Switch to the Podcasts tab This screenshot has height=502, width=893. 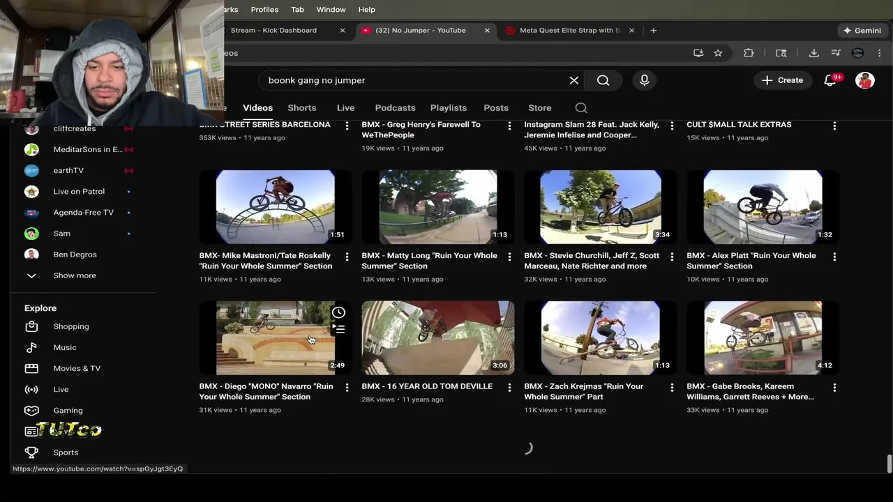tap(395, 108)
